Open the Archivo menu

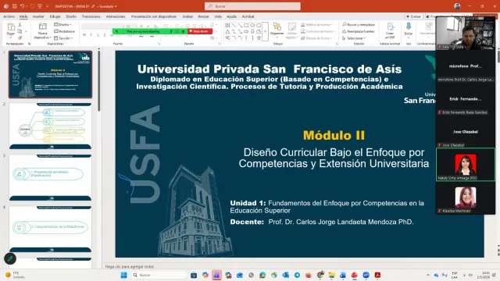click(x=9, y=16)
